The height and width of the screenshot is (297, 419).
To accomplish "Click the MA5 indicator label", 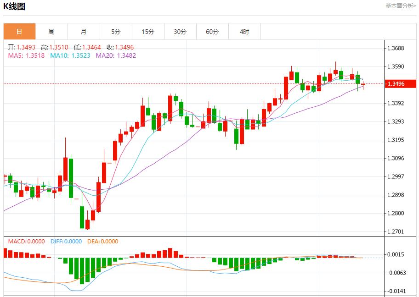I will 26,55.
